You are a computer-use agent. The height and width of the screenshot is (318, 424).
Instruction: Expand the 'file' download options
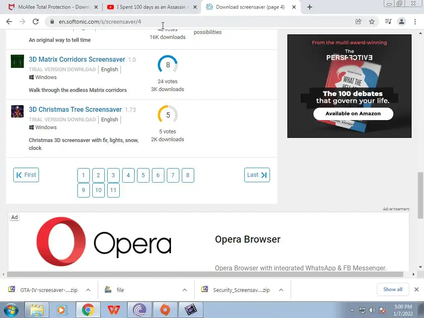pos(185,290)
